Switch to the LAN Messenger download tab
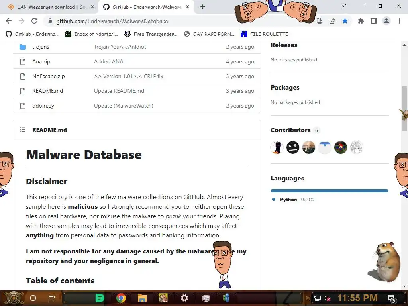The image size is (408, 306). tap(52, 7)
